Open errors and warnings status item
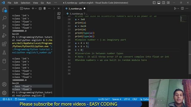 [7, 99]
